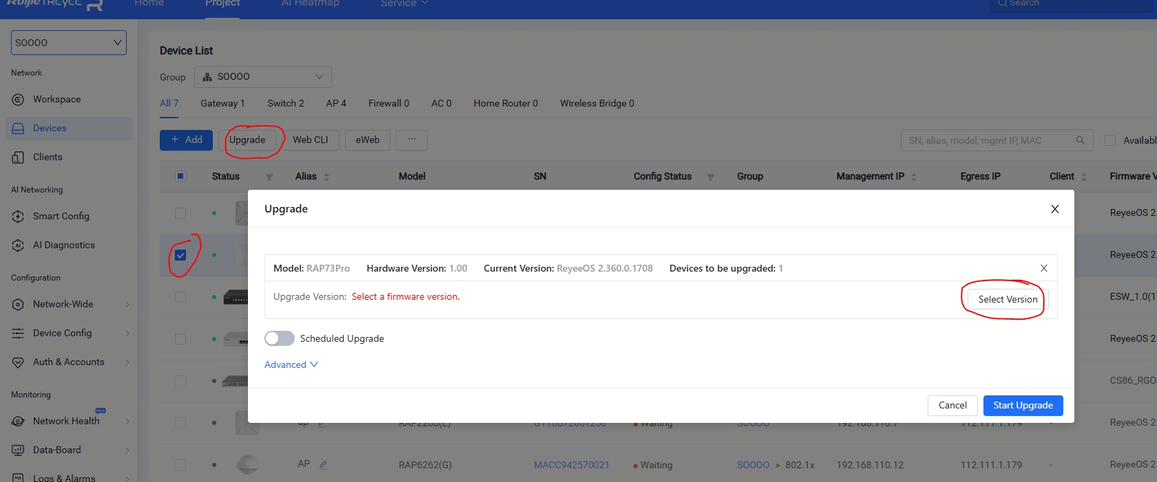Open the more actions ellipsis button
This screenshot has width=1157, height=482.
coord(412,140)
